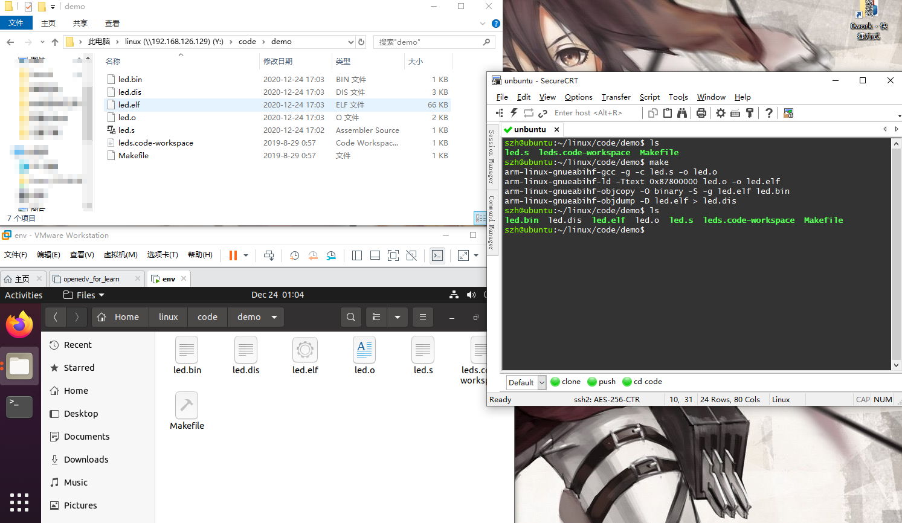Open the Files app menu dropdown

pos(84,295)
